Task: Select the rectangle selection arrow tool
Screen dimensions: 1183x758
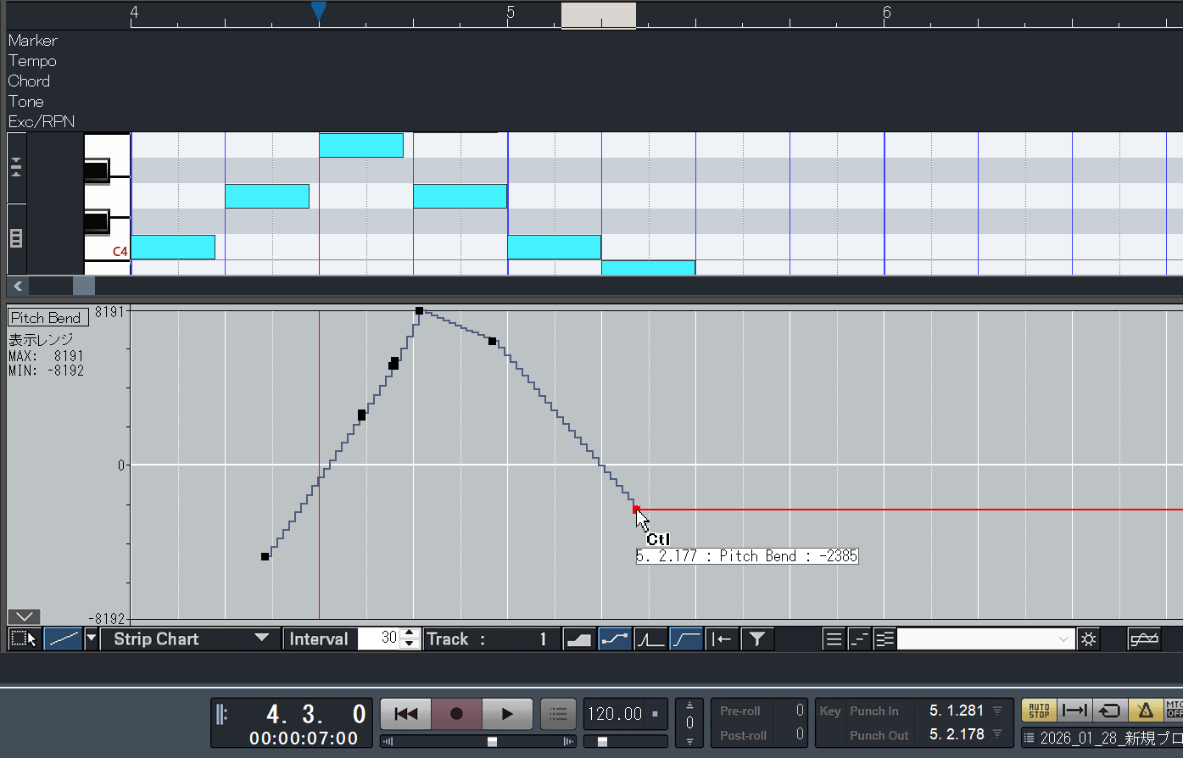Action: [24, 639]
